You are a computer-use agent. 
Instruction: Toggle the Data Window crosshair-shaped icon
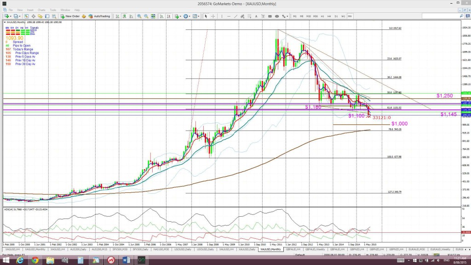[x=33, y=16]
